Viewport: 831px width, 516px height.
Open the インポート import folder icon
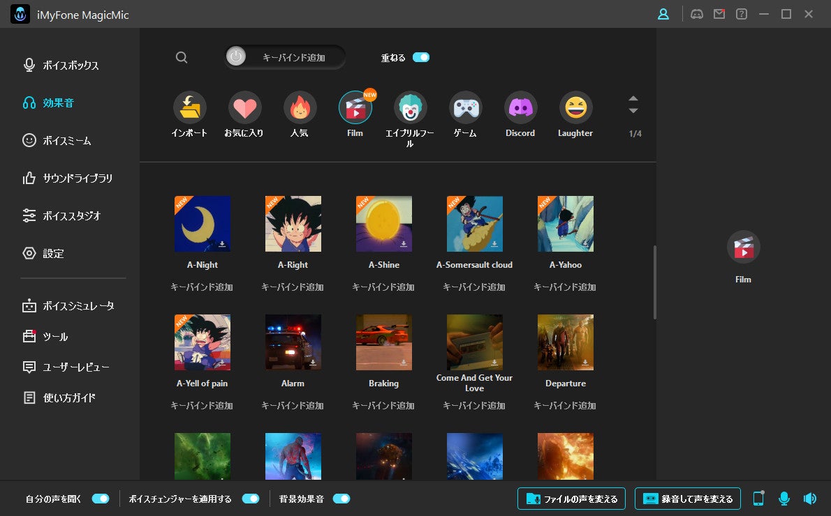[189, 108]
